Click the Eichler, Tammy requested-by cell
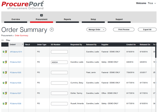 76,93
